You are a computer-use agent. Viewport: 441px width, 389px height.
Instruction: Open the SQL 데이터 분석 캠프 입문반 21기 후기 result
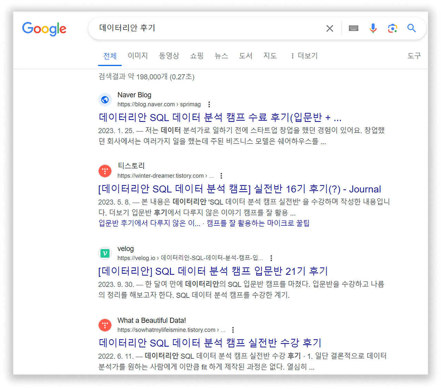pos(213,271)
